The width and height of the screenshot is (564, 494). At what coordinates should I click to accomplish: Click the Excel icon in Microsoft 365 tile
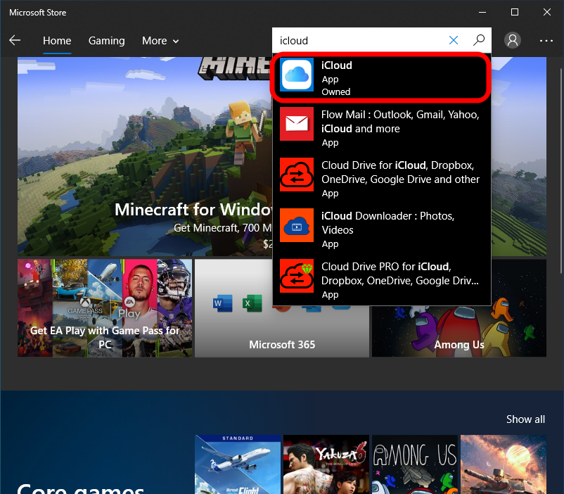252,303
